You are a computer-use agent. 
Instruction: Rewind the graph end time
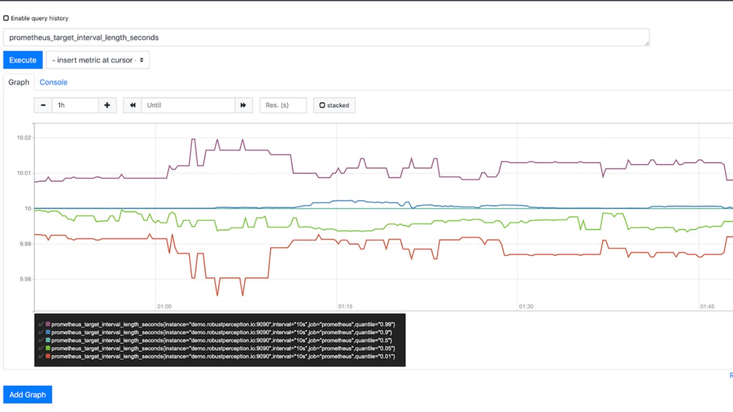tap(132, 105)
